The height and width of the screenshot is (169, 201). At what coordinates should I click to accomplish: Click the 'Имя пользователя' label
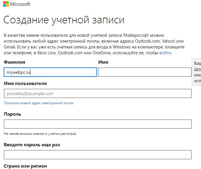(25, 83)
